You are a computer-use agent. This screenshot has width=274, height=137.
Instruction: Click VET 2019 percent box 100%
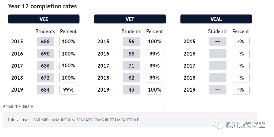[x=155, y=90]
